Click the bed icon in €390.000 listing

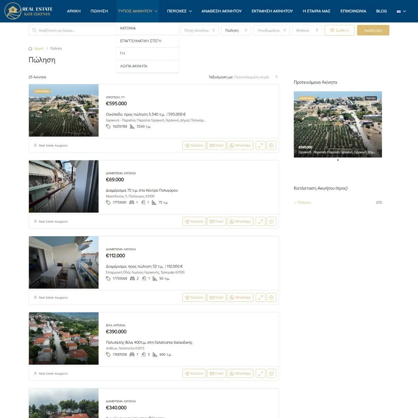[x=132, y=355]
